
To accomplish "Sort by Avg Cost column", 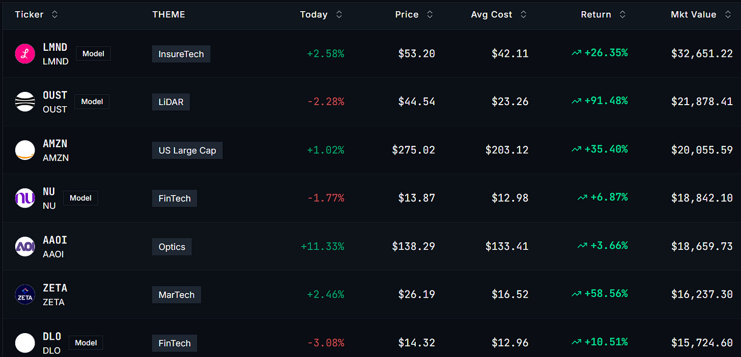I will [523, 15].
